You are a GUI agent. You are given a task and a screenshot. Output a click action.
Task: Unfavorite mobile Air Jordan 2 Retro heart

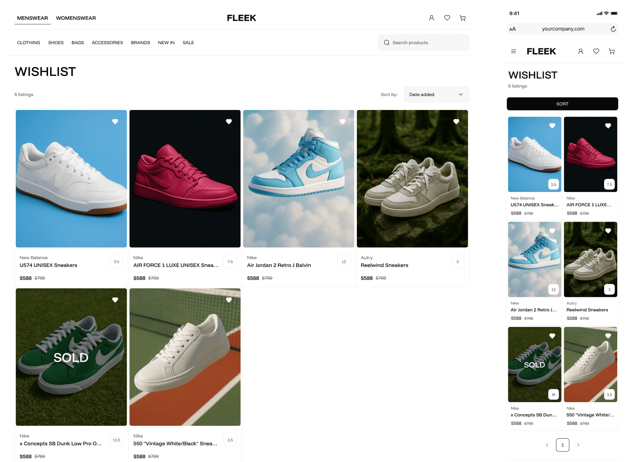click(x=552, y=231)
